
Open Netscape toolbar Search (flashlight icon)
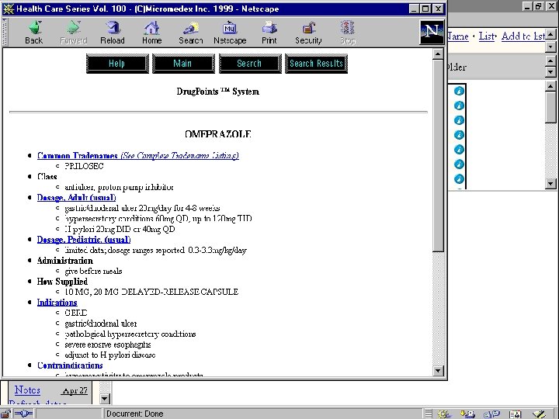tap(191, 33)
